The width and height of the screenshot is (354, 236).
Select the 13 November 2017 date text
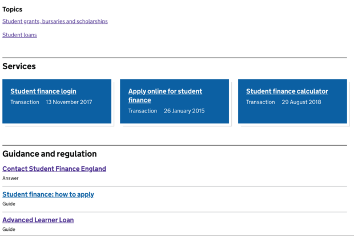point(69,102)
